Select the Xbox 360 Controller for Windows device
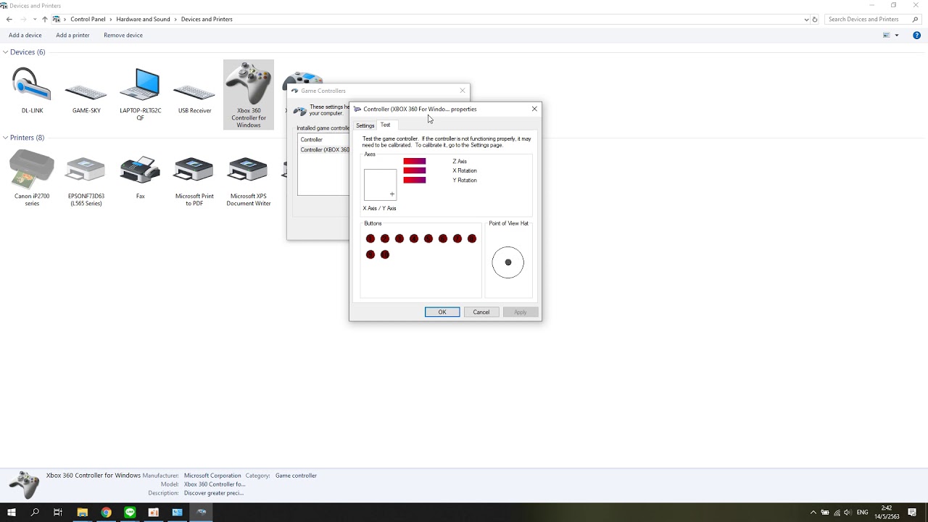Screen dimensions: 928x522 point(249,94)
